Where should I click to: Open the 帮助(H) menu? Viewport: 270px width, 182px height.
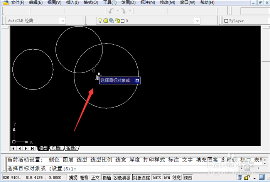[x=207, y=2]
